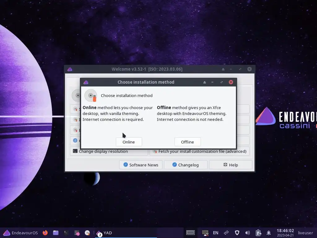Open window menu icon of installation method dialog
317x238 pixels.
pyautogui.click(x=86, y=82)
